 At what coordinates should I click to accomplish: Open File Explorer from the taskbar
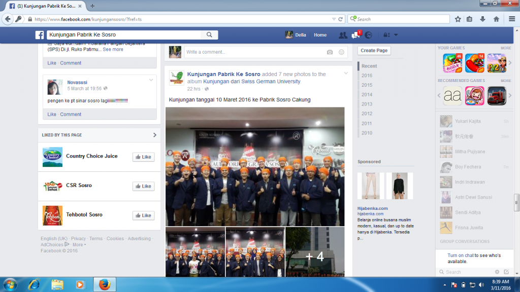click(57, 285)
